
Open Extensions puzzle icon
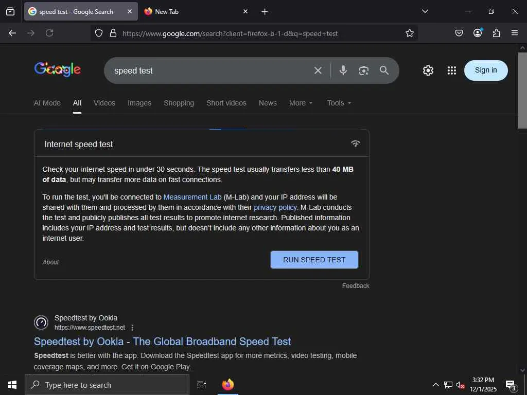[x=496, y=33]
